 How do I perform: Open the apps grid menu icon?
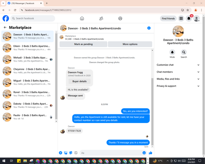[181, 18]
